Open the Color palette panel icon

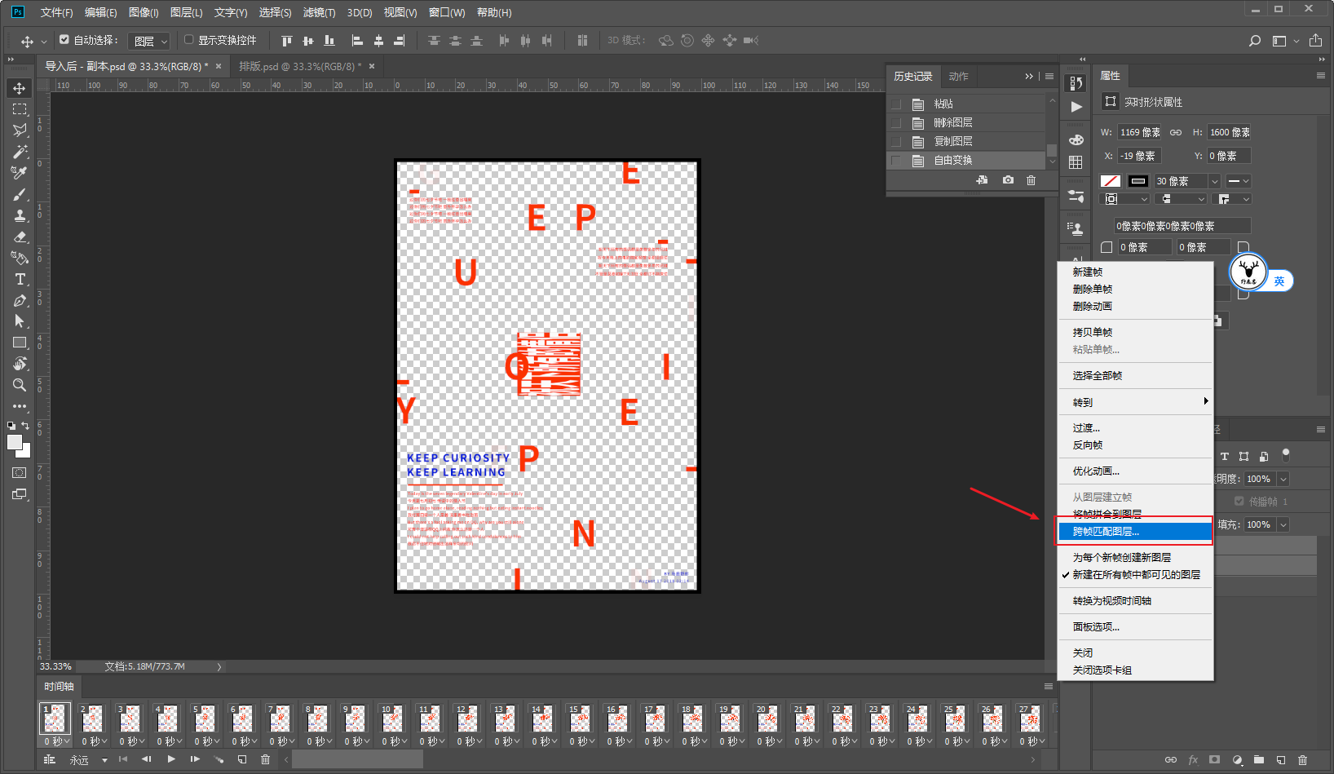click(1076, 139)
